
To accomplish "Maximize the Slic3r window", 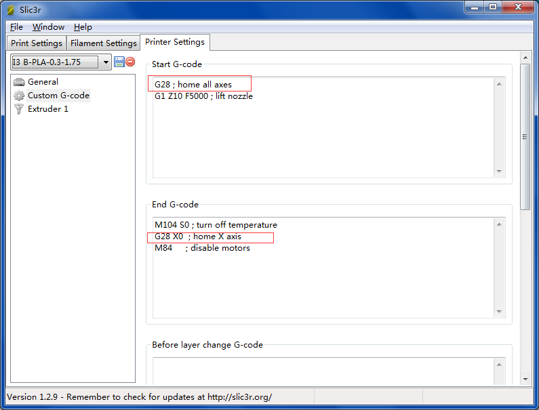I will point(493,7).
